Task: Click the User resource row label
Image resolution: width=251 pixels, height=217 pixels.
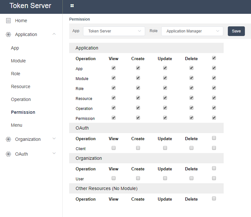Action: tap(80, 179)
